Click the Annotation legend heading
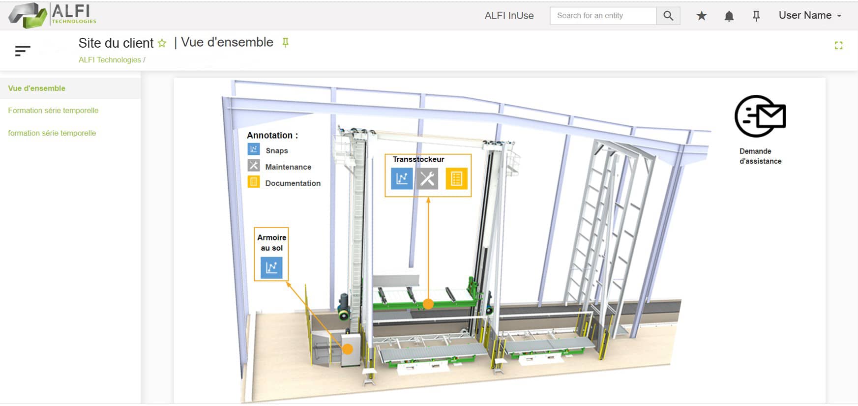 pyautogui.click(x=272, y=135)
